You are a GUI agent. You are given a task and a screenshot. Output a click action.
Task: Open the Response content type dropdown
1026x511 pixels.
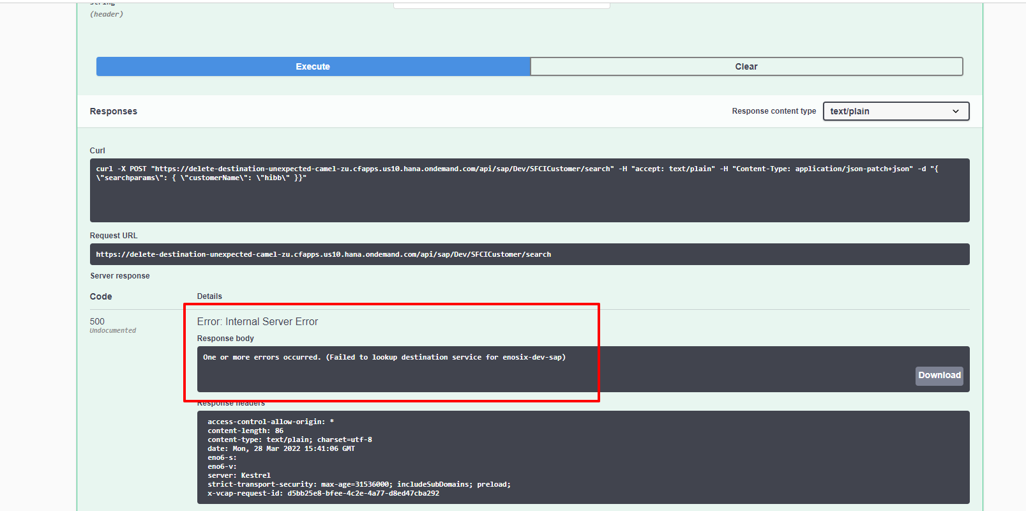click(896, 111)
